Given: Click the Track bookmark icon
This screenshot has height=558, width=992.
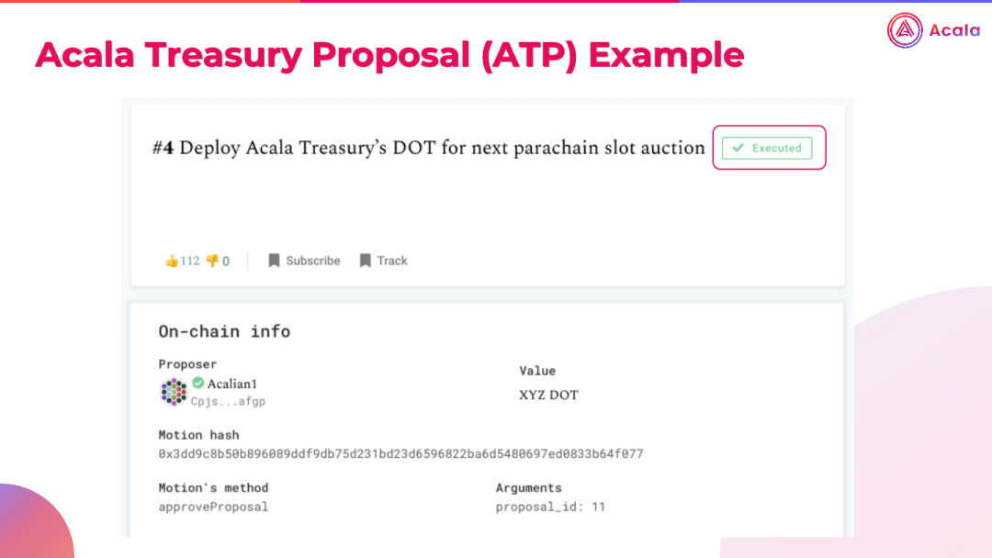Looking at the screenshot, I should (365, 261).
